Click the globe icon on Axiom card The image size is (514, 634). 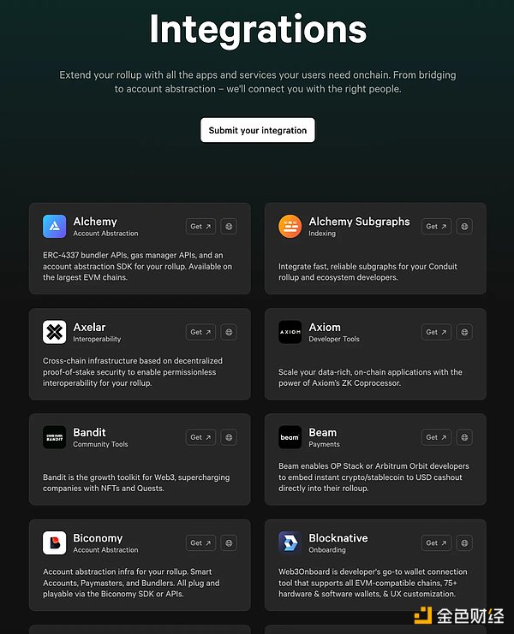(464, 332)
